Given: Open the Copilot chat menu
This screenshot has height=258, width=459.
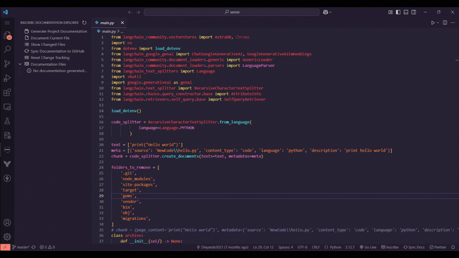Looking at the screenshot, I should tap(327, 12).
